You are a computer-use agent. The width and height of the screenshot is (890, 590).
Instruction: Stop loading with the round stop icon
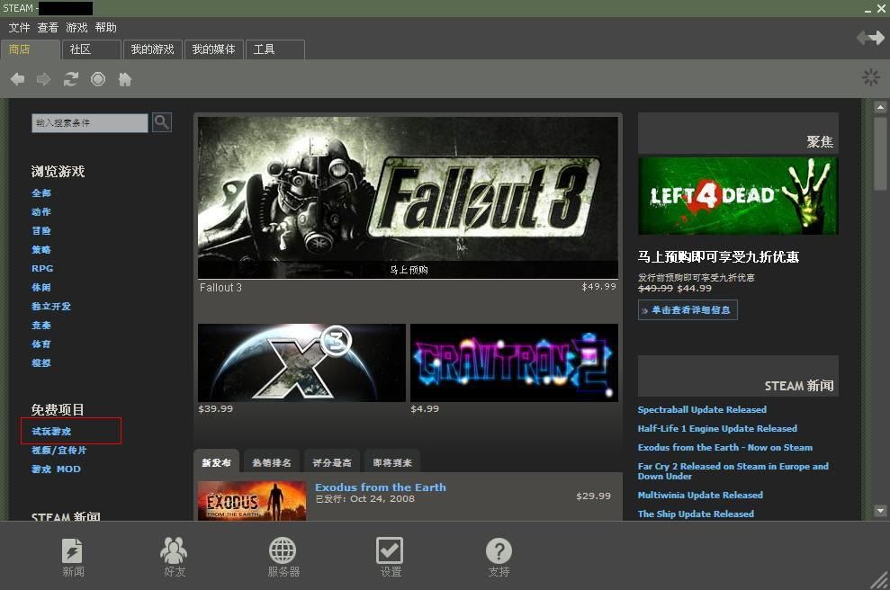point(98,79)
